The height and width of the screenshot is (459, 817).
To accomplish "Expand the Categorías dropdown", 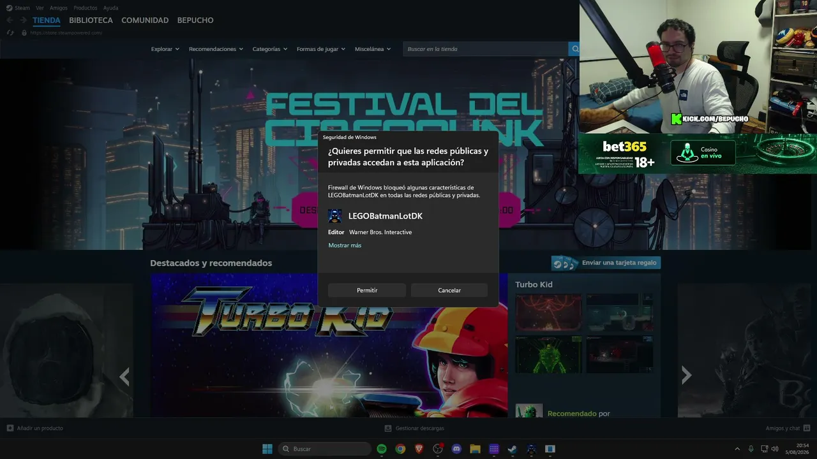I will point(270,49).
